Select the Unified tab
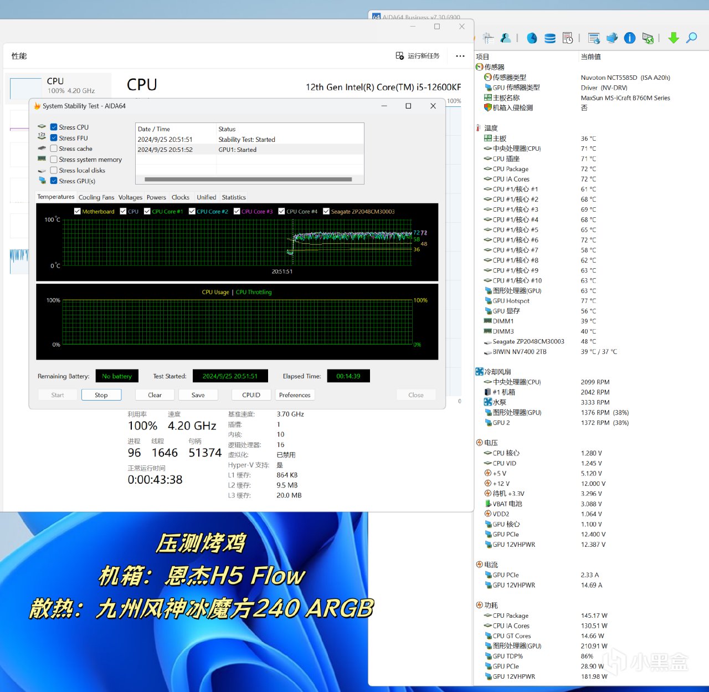Image resolution: width=709 pixels, height=692 pixels. coord(207,197)
